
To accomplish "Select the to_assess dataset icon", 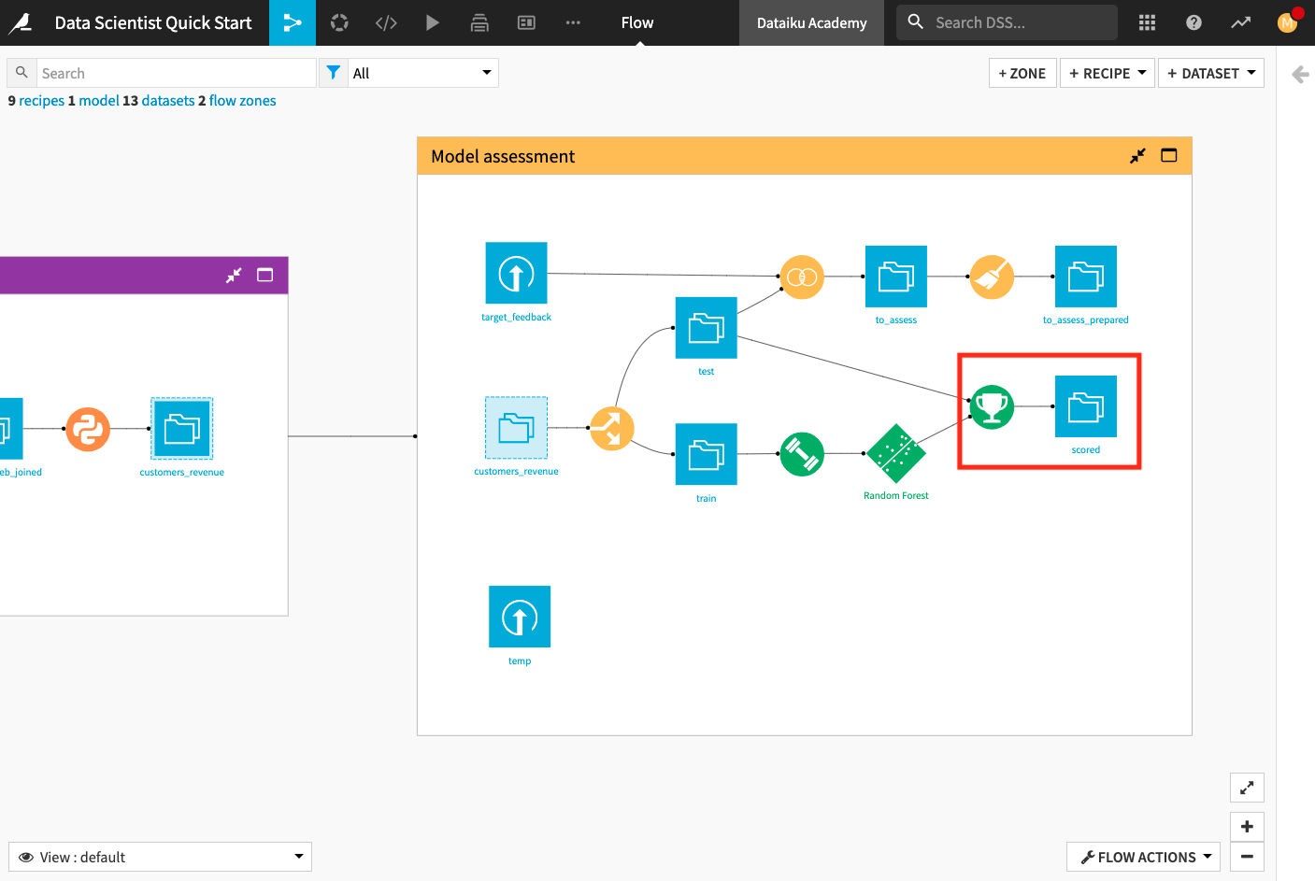I will point(895,277).
